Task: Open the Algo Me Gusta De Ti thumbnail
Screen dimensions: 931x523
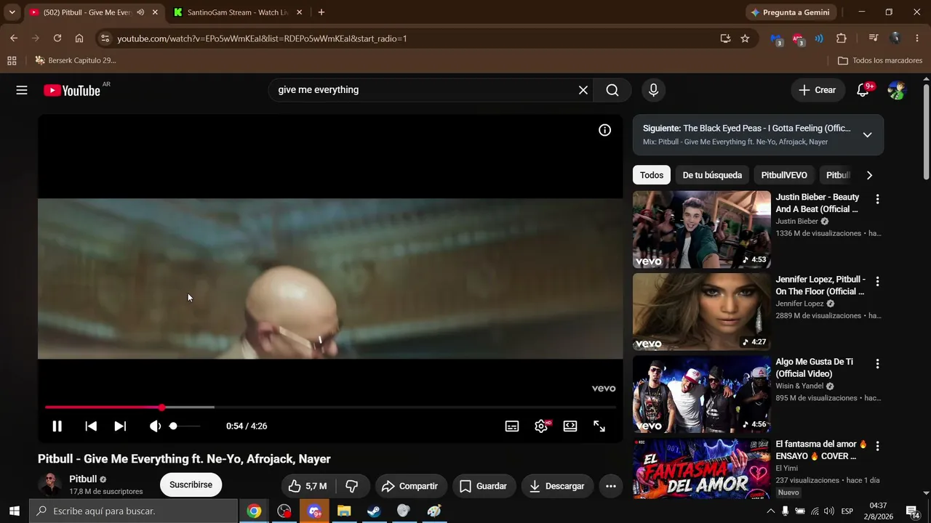Action: (702, 394)
